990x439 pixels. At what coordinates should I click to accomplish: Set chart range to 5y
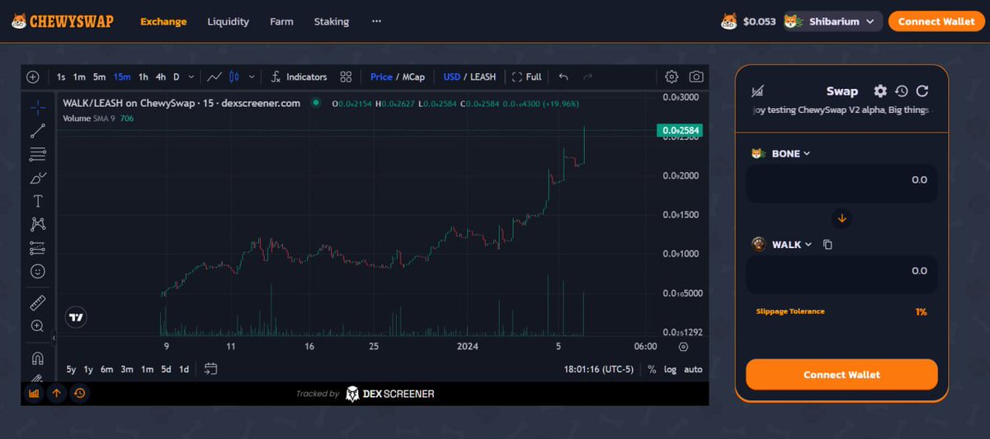(x=71, y=369)
